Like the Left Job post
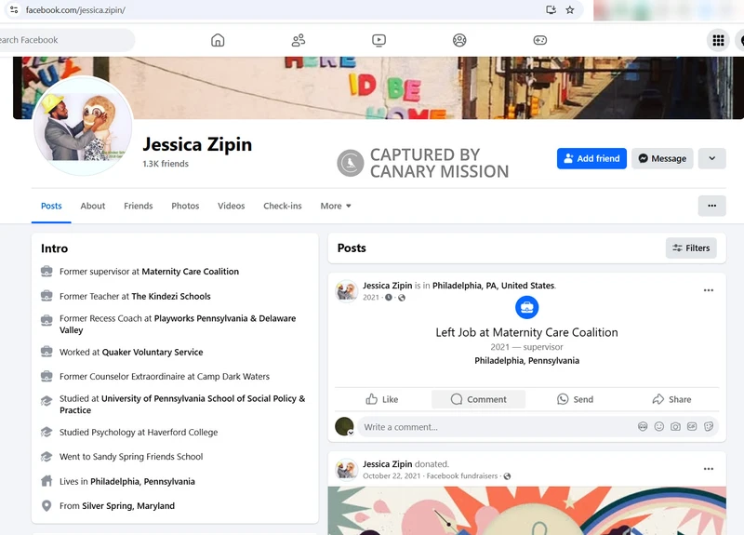Image resolution: width=744 pixels, height=535 pixels. pyautogui.click(x=382, y=399)
